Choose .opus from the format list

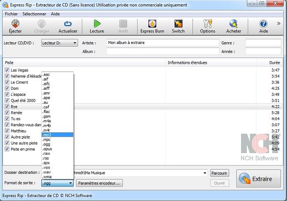click(x=57, y=149)
